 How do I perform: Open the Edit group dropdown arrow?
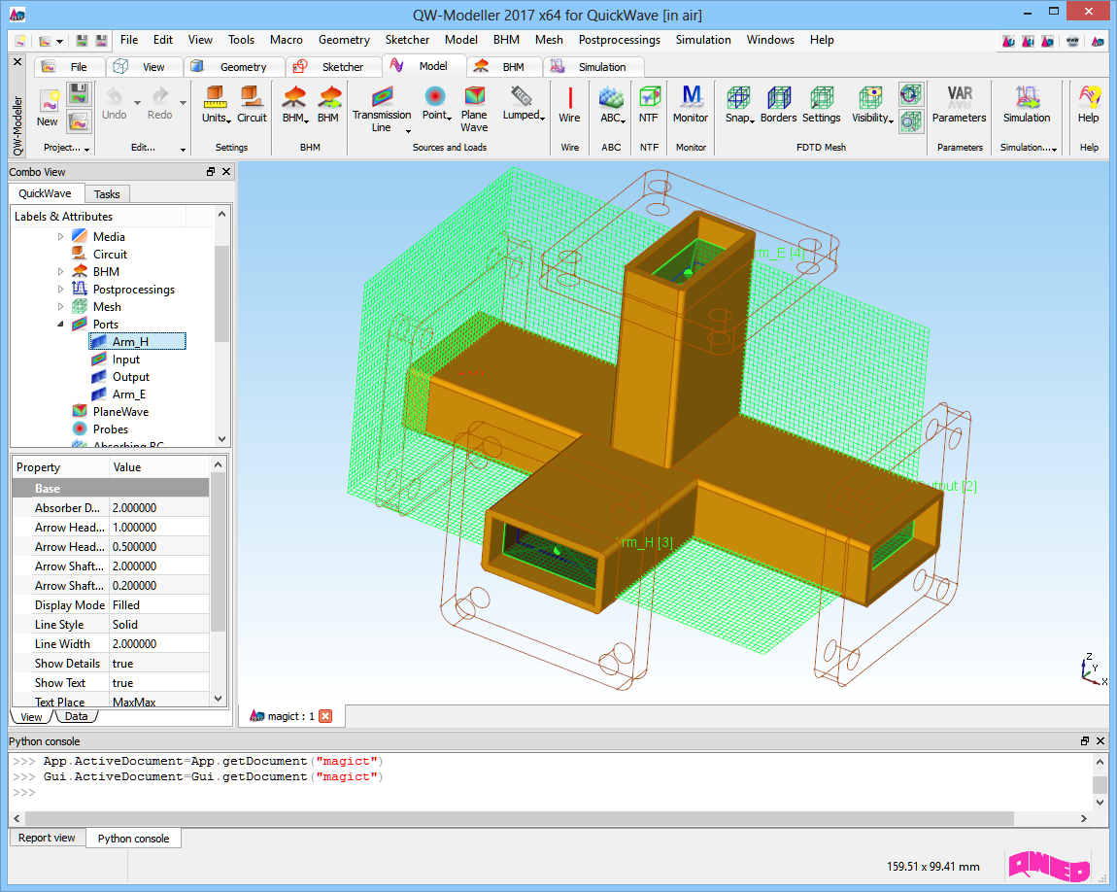[x=183, y=149]
